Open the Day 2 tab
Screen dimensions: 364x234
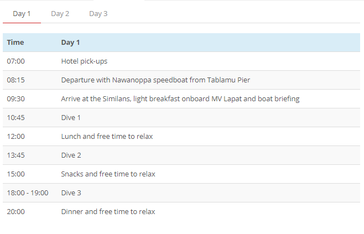60,14
